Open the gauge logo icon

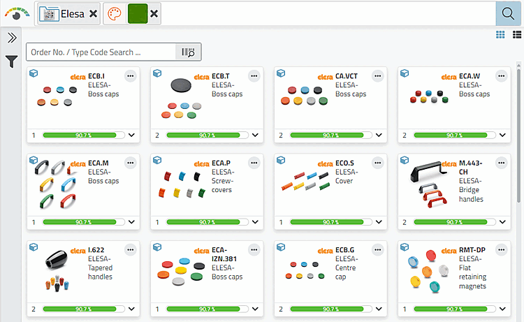point(17,14)
